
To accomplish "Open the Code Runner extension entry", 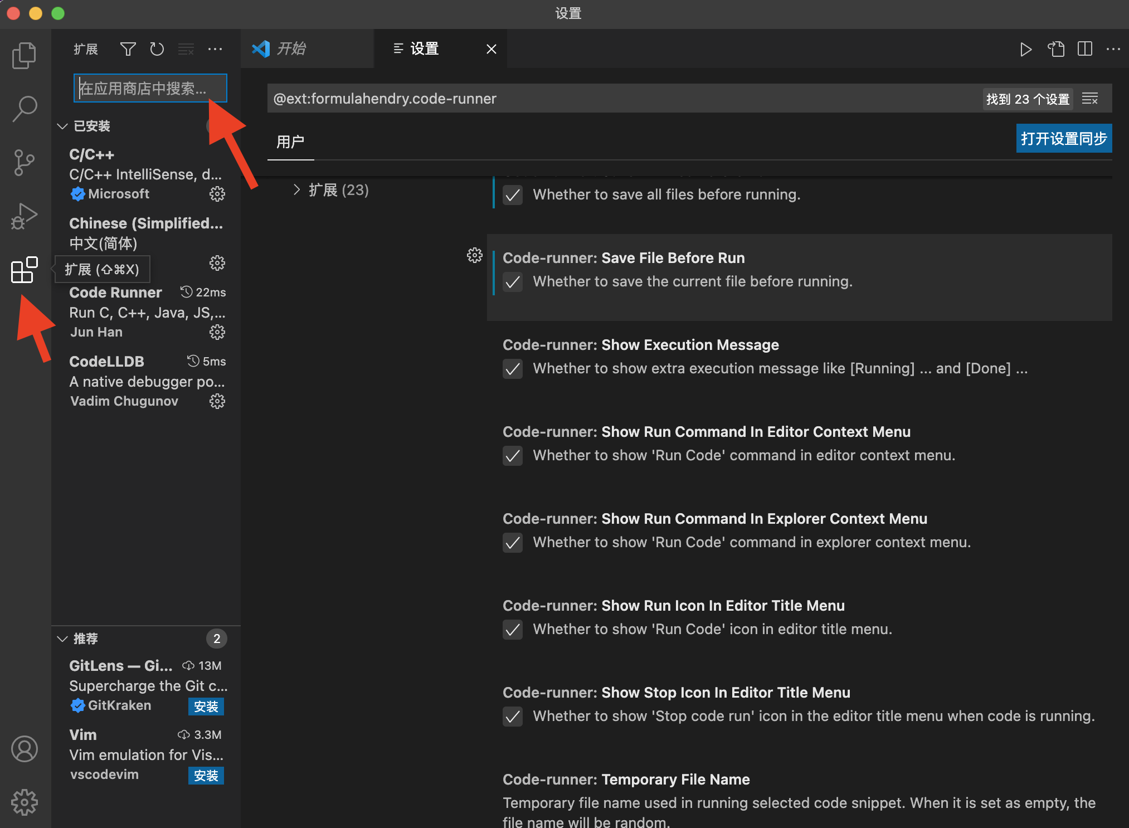I will (x=146, y=313).
